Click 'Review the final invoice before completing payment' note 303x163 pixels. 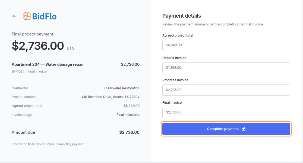49,144
